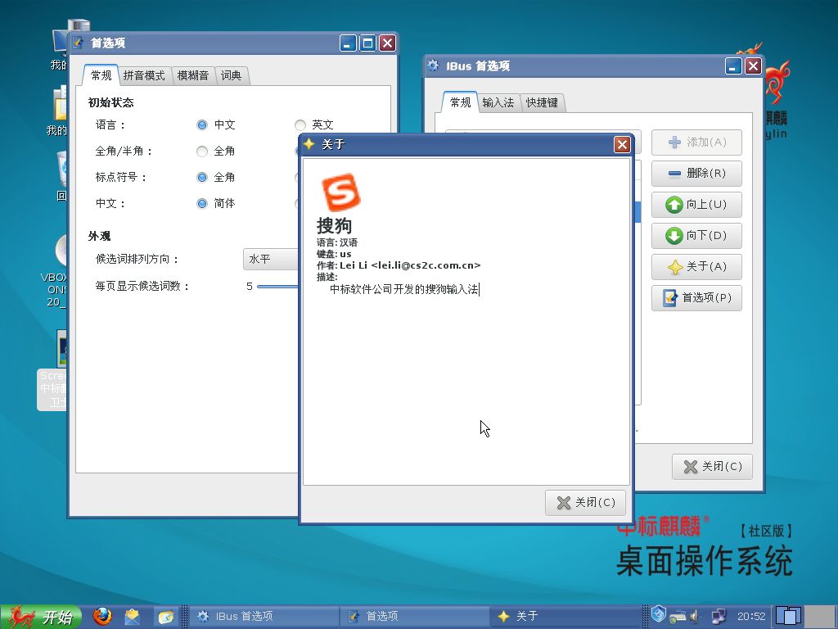Screen dimensions: 838x629
Task: Click the network connection tray icon
Action: (x=719, y=616)
